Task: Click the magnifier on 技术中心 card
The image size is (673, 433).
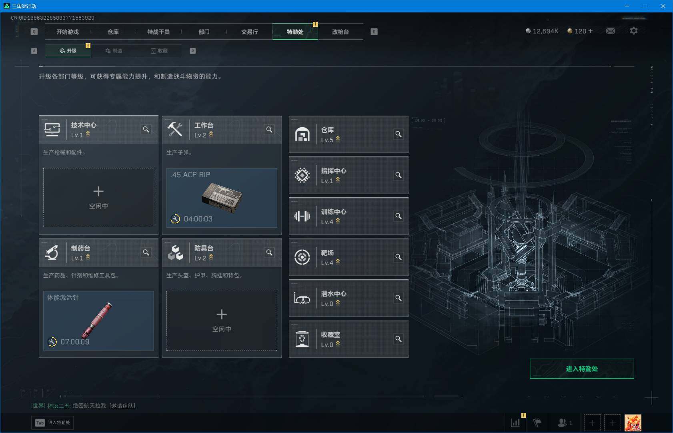Action: point(146,130)
